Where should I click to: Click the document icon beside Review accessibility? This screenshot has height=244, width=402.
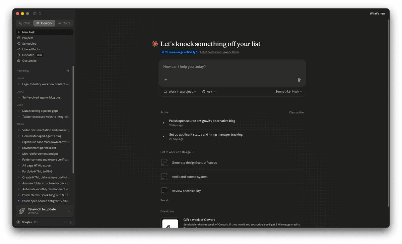coord(164,191)
